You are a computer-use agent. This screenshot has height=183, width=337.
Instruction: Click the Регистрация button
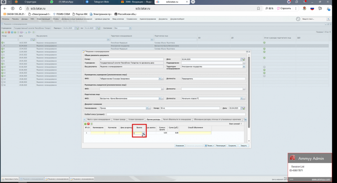pos(221,146)
